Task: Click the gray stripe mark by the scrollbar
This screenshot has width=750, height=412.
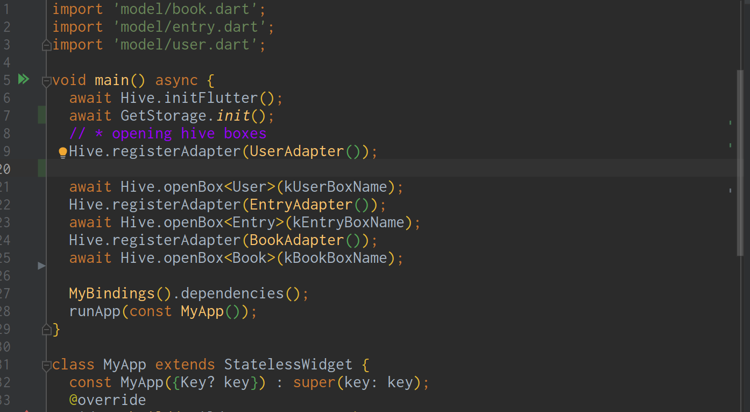Action: click(730, 190)
